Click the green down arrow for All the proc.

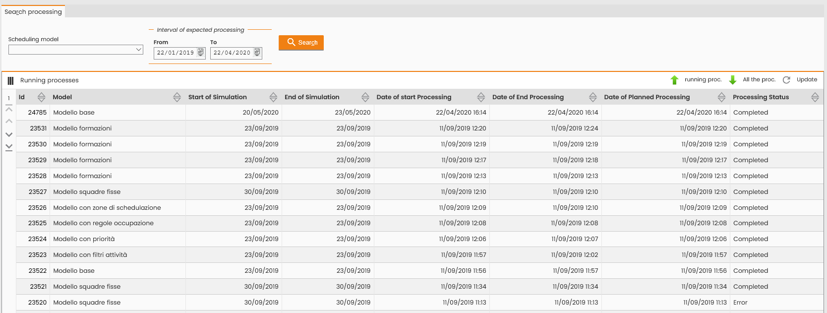coord(733,80)
